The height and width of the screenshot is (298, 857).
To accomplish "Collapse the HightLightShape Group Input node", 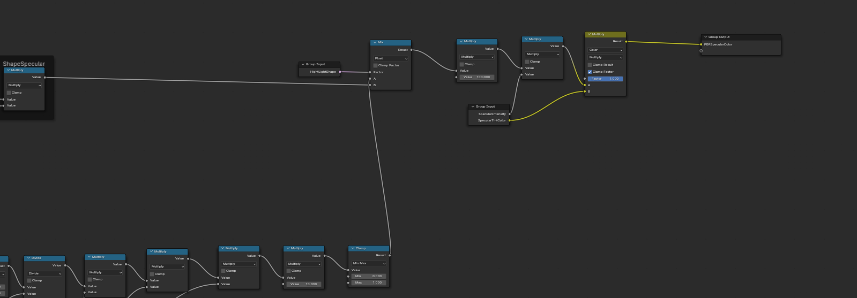I will 303,64.
